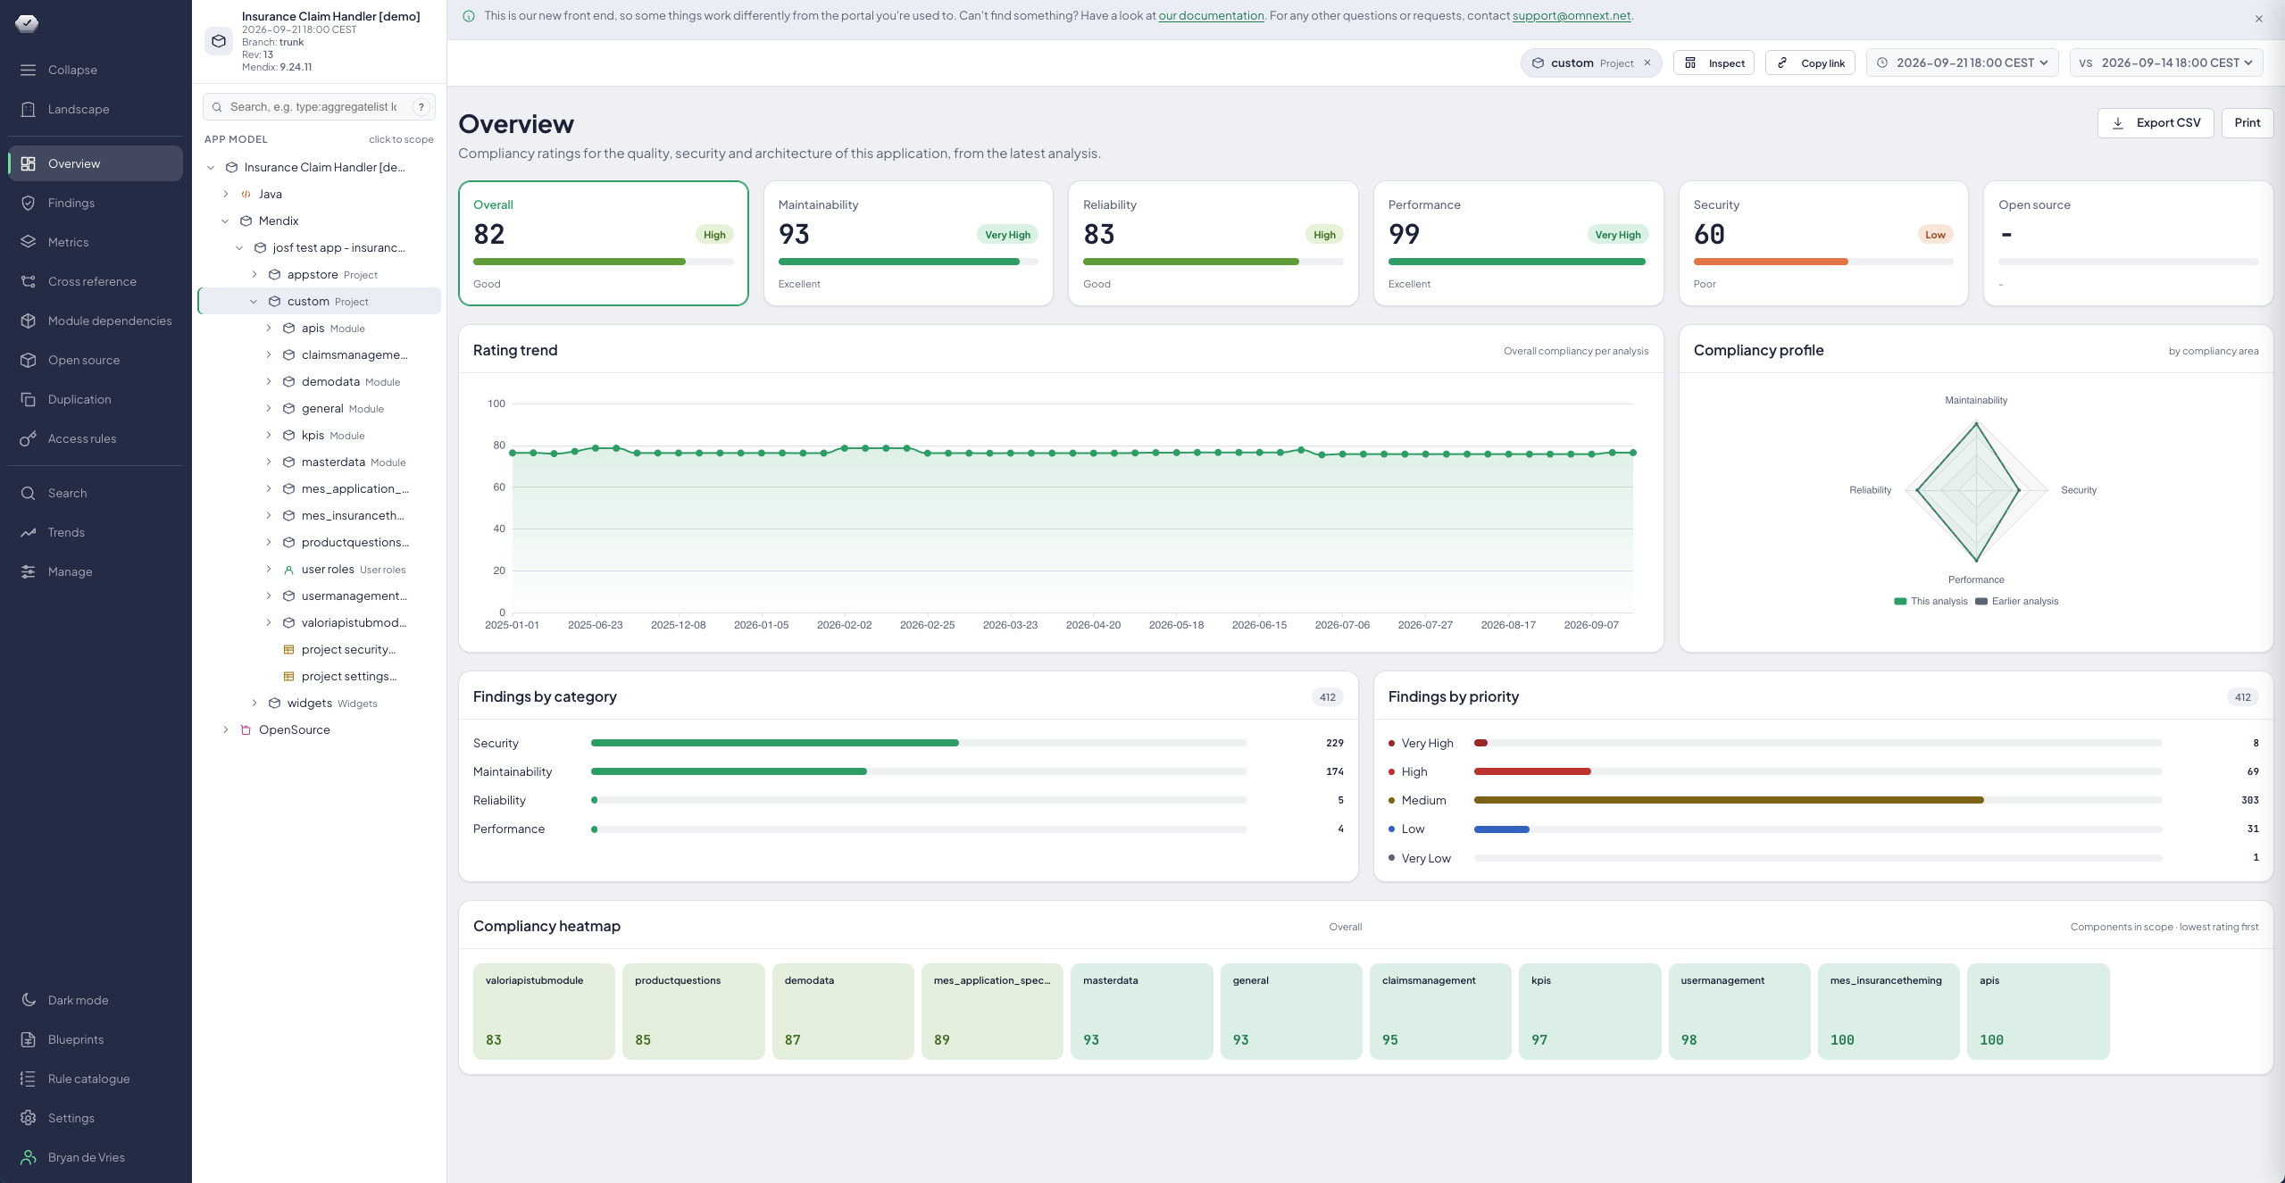Open Trends chart icon in sidebar
2285x1183 pixels.
(29, 532)
